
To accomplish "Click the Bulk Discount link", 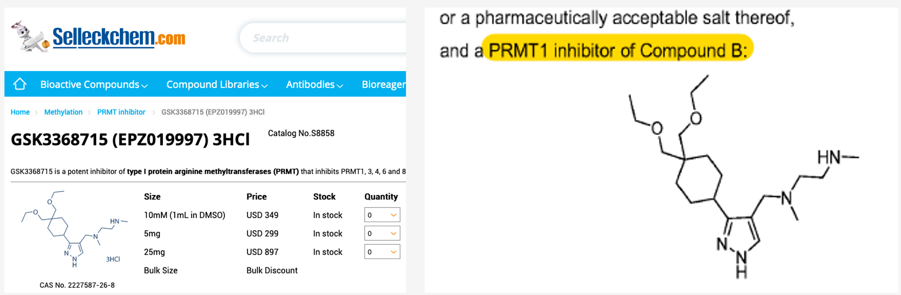I will click(x=272, y=270).
